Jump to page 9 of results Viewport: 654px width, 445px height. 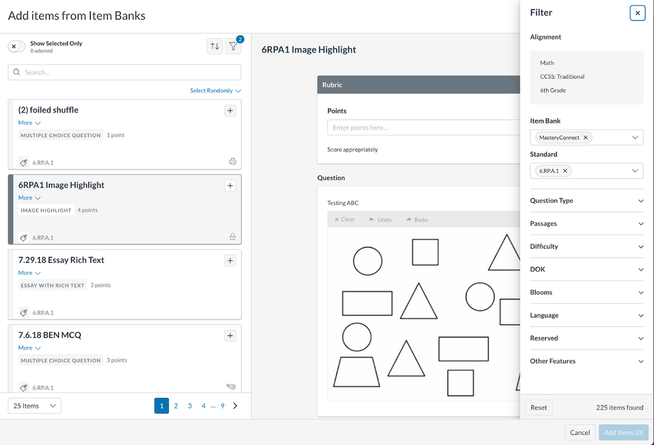(x=223, y=406)
